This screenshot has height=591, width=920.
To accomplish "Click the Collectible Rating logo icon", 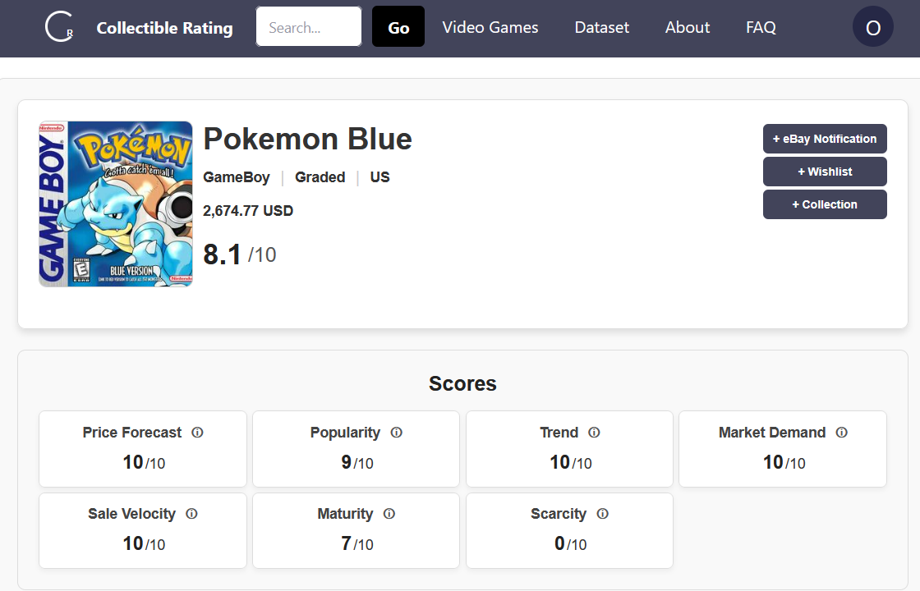I will tap(59, 27).
